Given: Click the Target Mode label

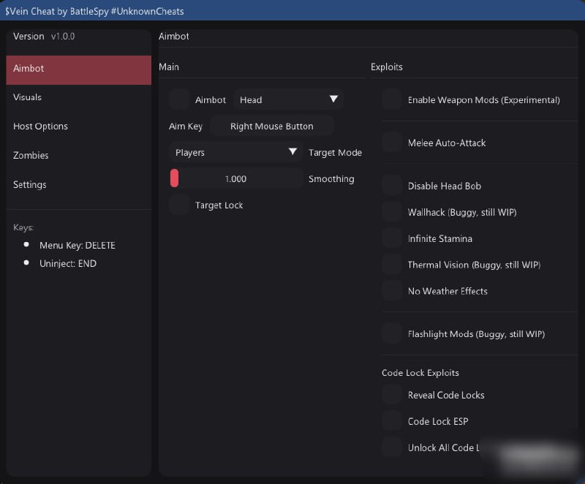Looking at the screenshot, I should 335,153.
